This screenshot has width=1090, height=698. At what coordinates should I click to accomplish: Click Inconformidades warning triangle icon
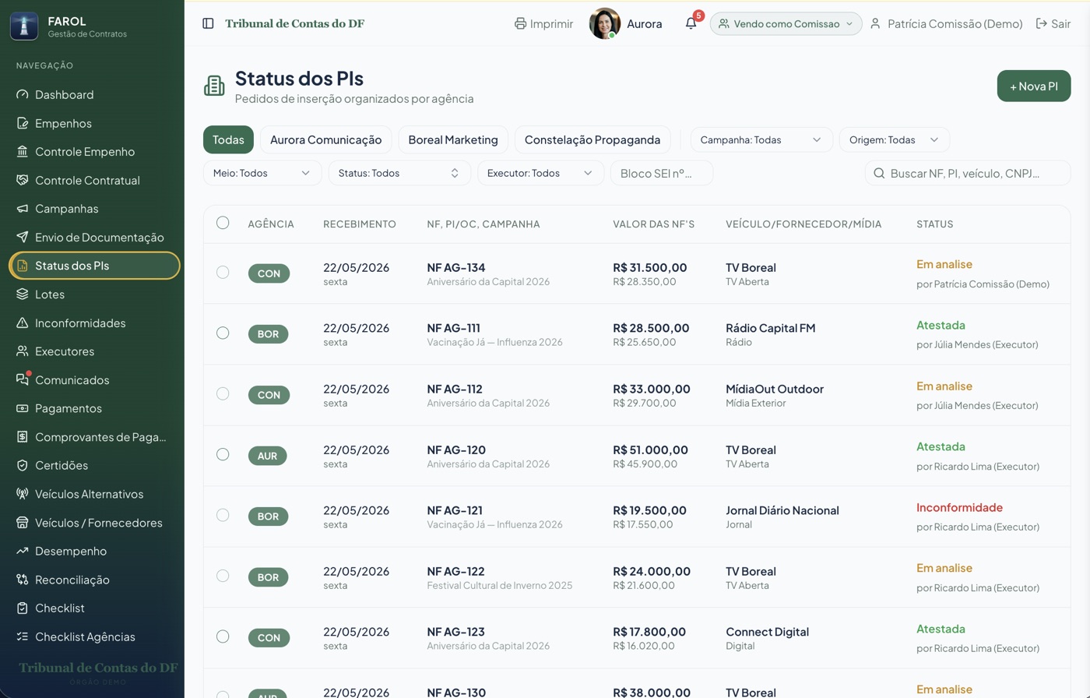[x=22, y=323]
